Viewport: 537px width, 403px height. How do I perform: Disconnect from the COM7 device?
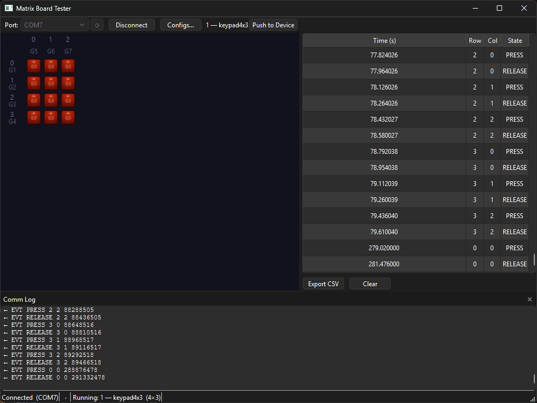point(131,25)
